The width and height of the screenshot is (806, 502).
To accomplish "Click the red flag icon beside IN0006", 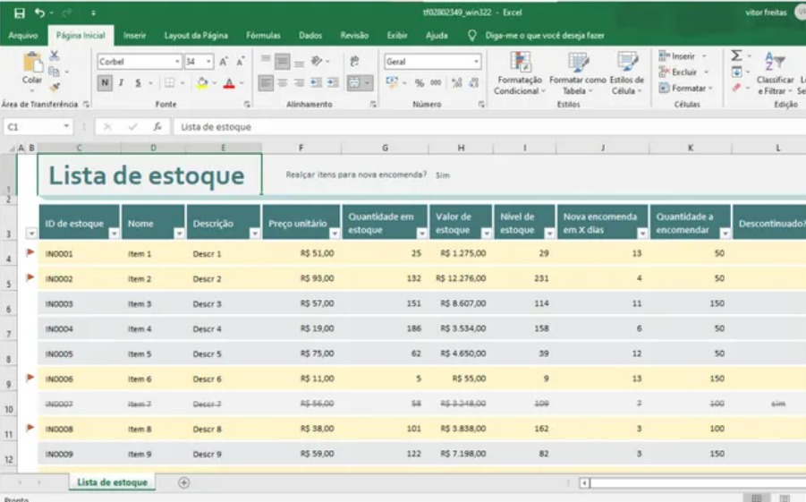I will [x=30, y=378].
